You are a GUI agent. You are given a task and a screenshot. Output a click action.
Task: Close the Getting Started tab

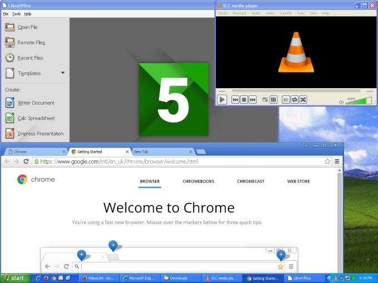click(127, 151)
